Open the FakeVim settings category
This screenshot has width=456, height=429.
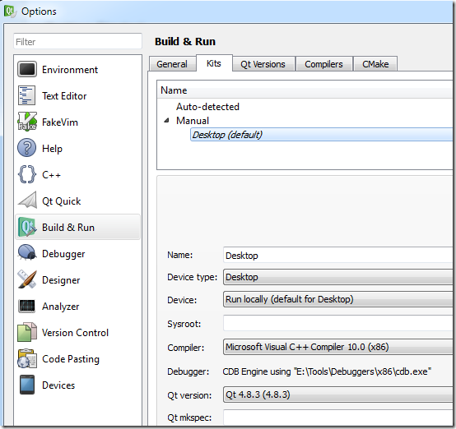77,122
